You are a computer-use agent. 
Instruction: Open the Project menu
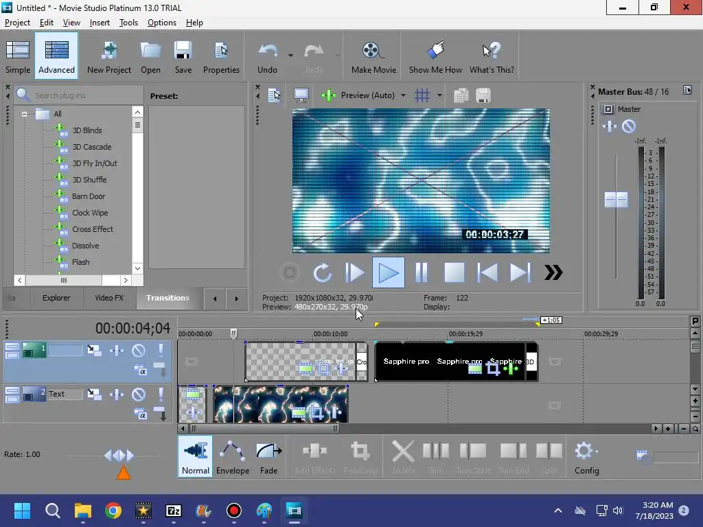coord(17,23)
